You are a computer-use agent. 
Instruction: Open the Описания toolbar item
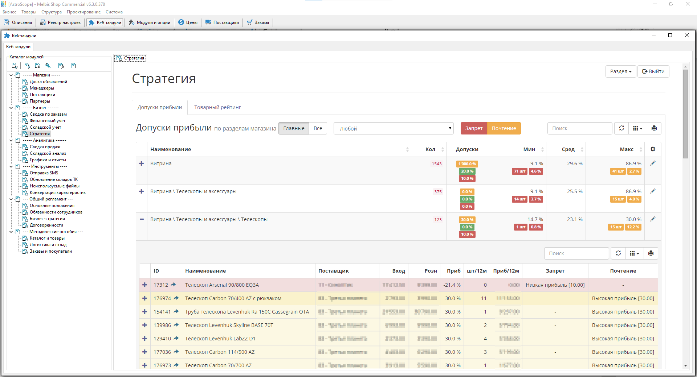[18, 22]
